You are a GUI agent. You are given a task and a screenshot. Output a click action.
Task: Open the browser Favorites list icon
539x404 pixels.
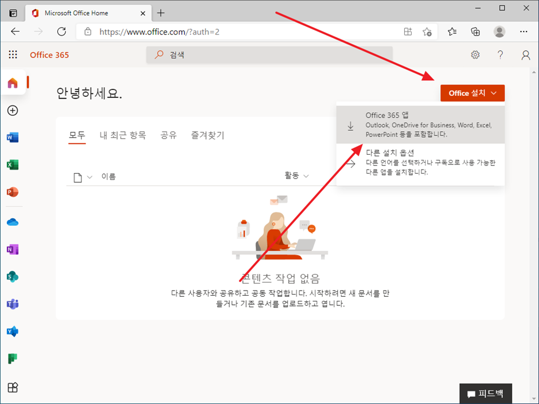point(452,32)
